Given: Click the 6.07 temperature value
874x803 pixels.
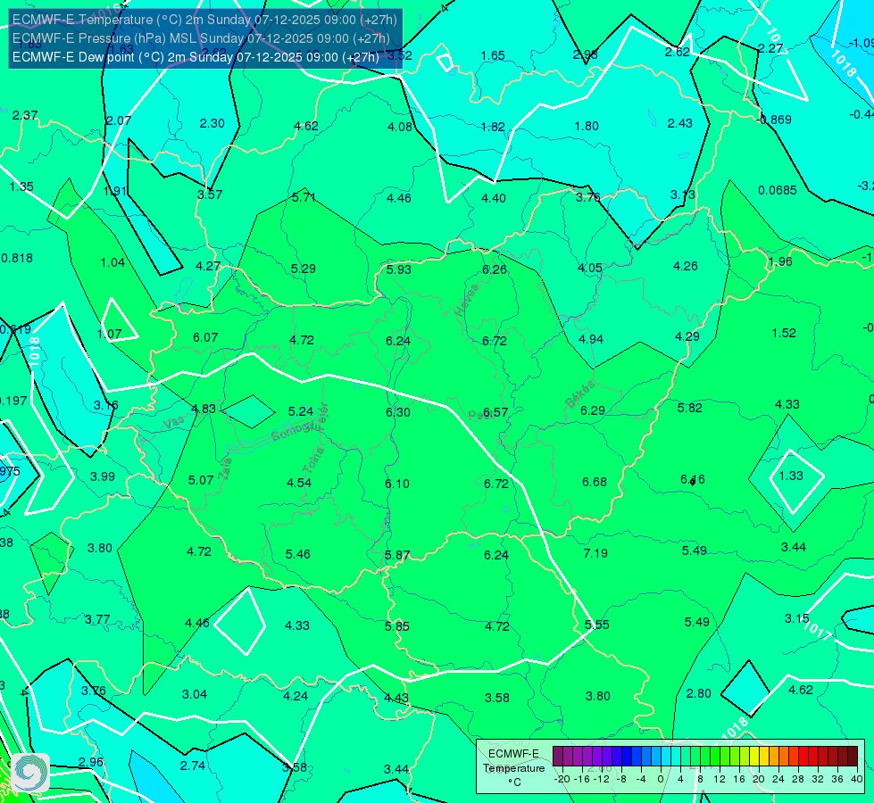Looking at the screenshot, I should tap(205, 337).
